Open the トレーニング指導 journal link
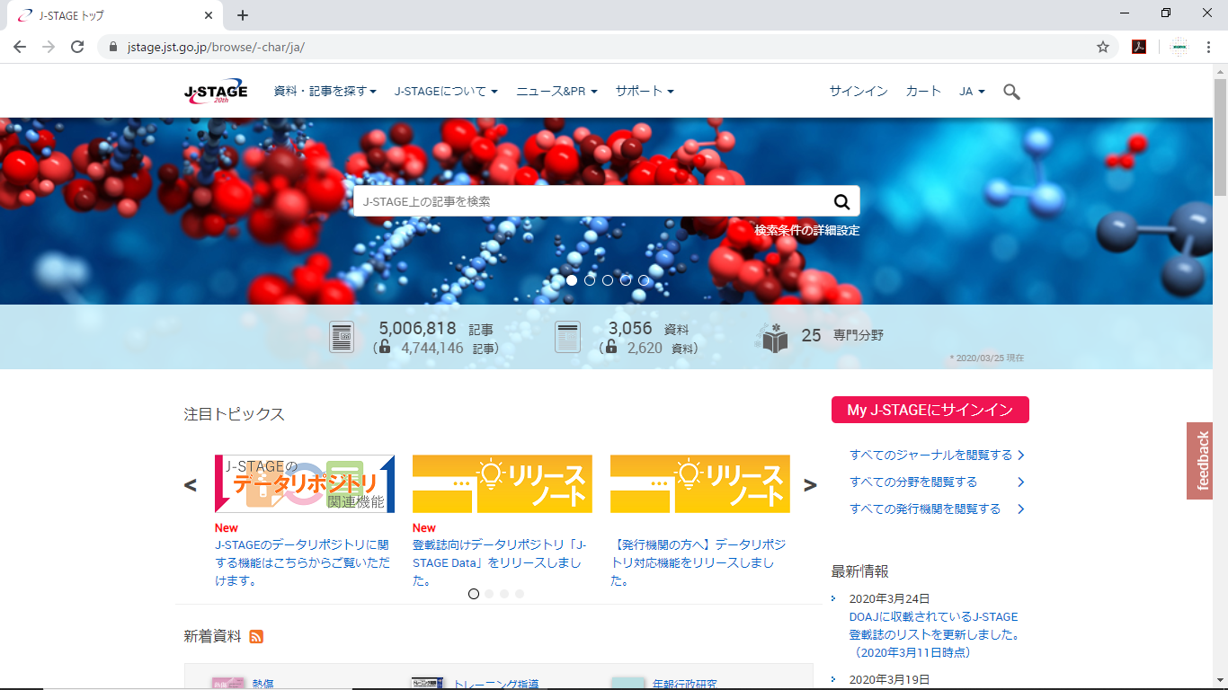 pos(496,684)
